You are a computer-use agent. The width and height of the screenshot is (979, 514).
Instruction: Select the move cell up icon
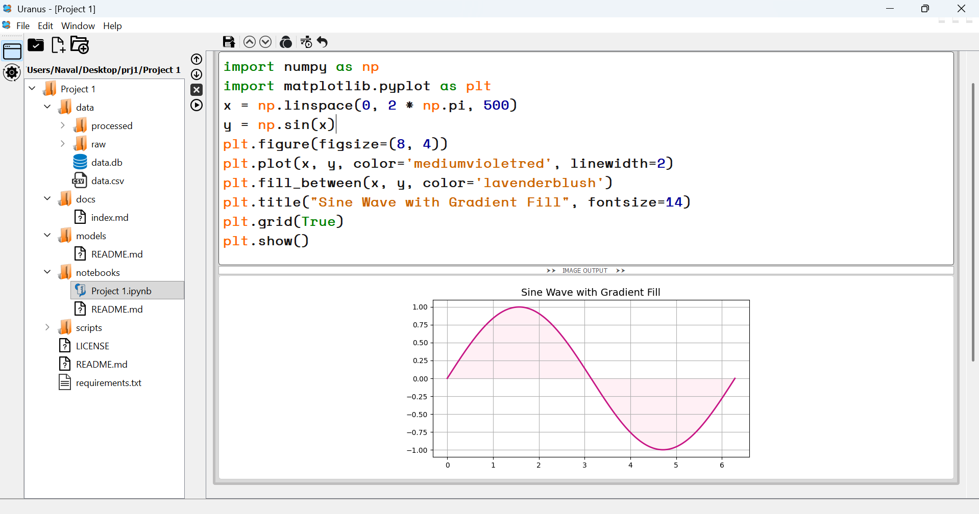250,42
